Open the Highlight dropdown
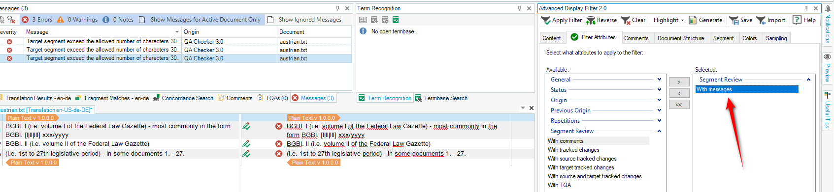Screen dimensions: 834x192 (x=668, y=20)
